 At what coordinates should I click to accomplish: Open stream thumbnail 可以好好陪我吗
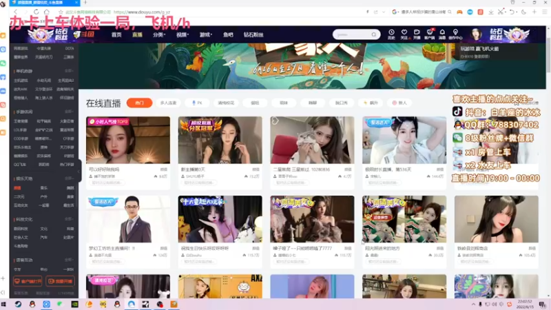[128, 140]
